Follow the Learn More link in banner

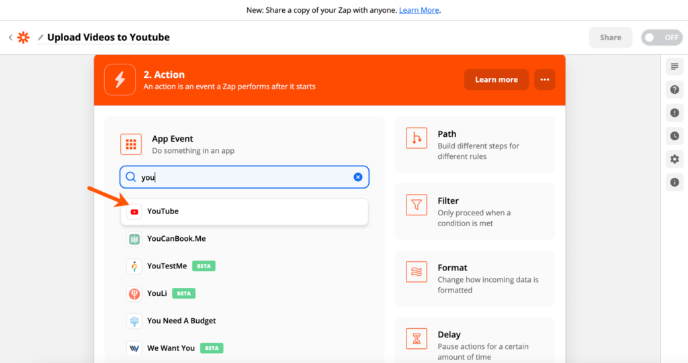click(x=419, y=10)
